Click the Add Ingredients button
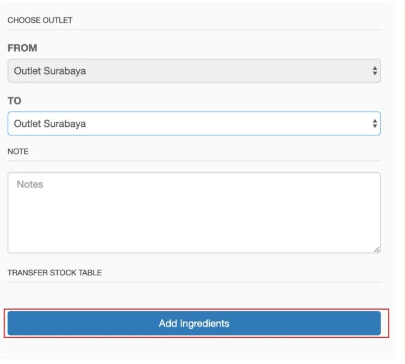Screen dimensions: 405x364 [194, 323]
